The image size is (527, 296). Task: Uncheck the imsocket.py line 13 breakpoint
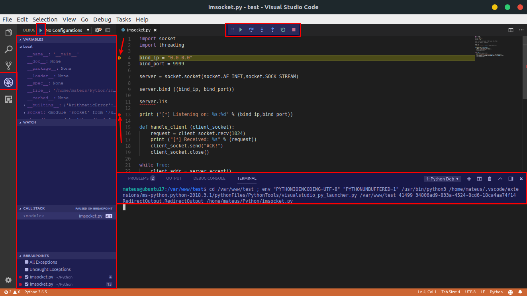click(26, 284)
